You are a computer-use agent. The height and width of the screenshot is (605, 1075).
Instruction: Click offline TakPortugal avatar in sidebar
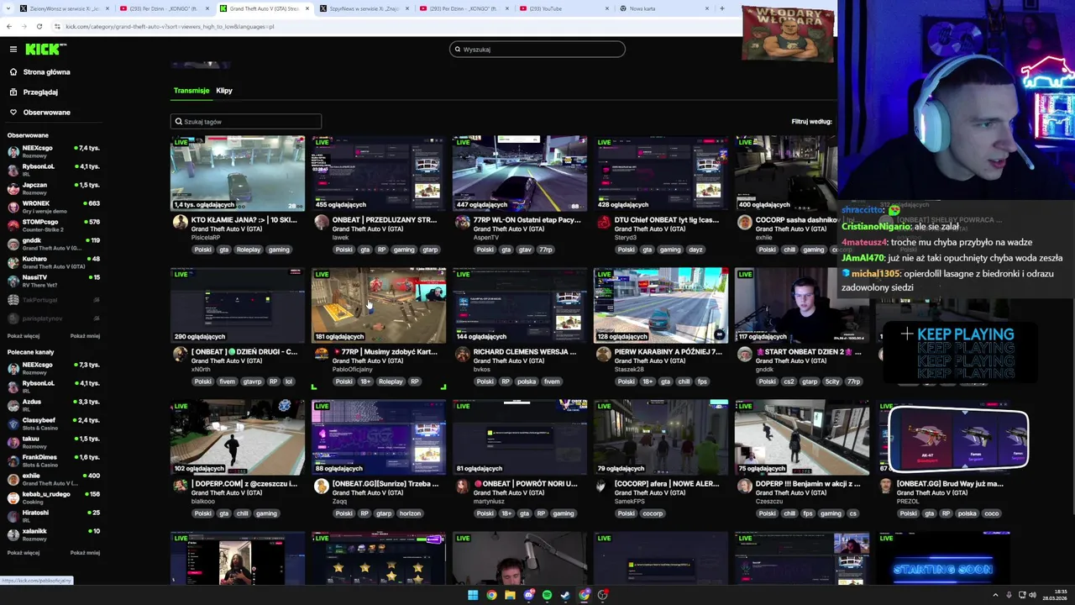(13, 300)
